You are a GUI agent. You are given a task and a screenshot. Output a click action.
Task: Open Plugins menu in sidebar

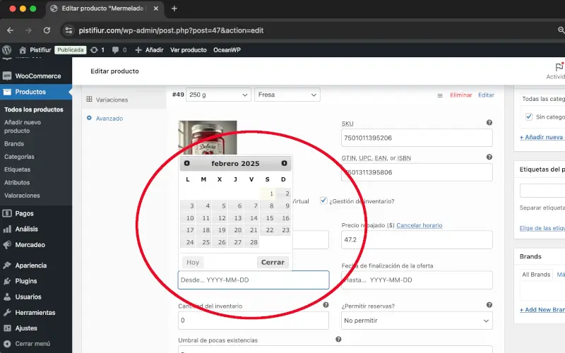pos(36,281)
